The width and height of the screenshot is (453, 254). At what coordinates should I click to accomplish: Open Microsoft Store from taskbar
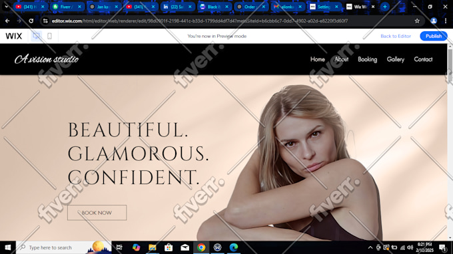[x=169, y=247]
